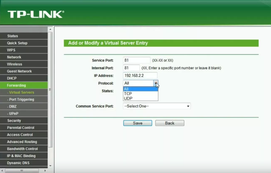This screenshot has width=271, height=173.
Task: Click sidebar horizontal scroll right arrow
Action: pyautogui.click(x=45, y=171)
